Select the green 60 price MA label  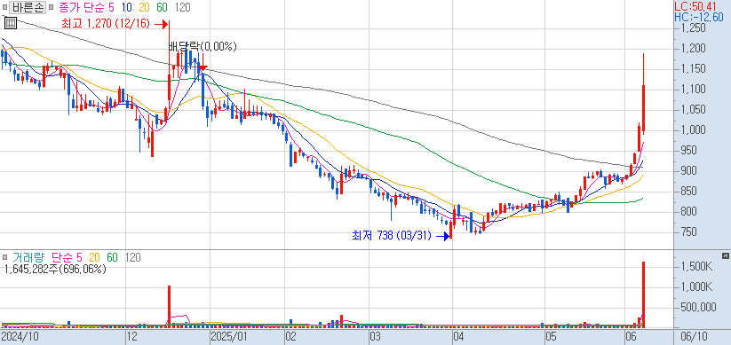point(163,7)
